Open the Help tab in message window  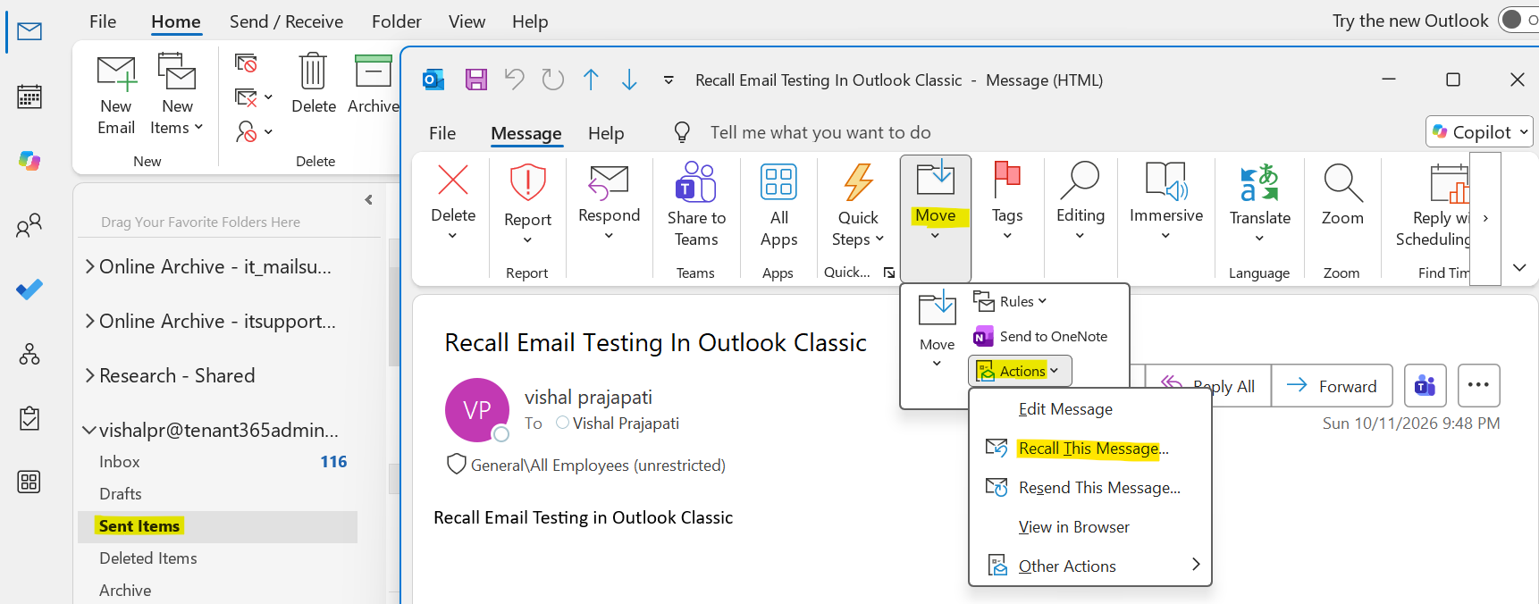click(606, 133)
